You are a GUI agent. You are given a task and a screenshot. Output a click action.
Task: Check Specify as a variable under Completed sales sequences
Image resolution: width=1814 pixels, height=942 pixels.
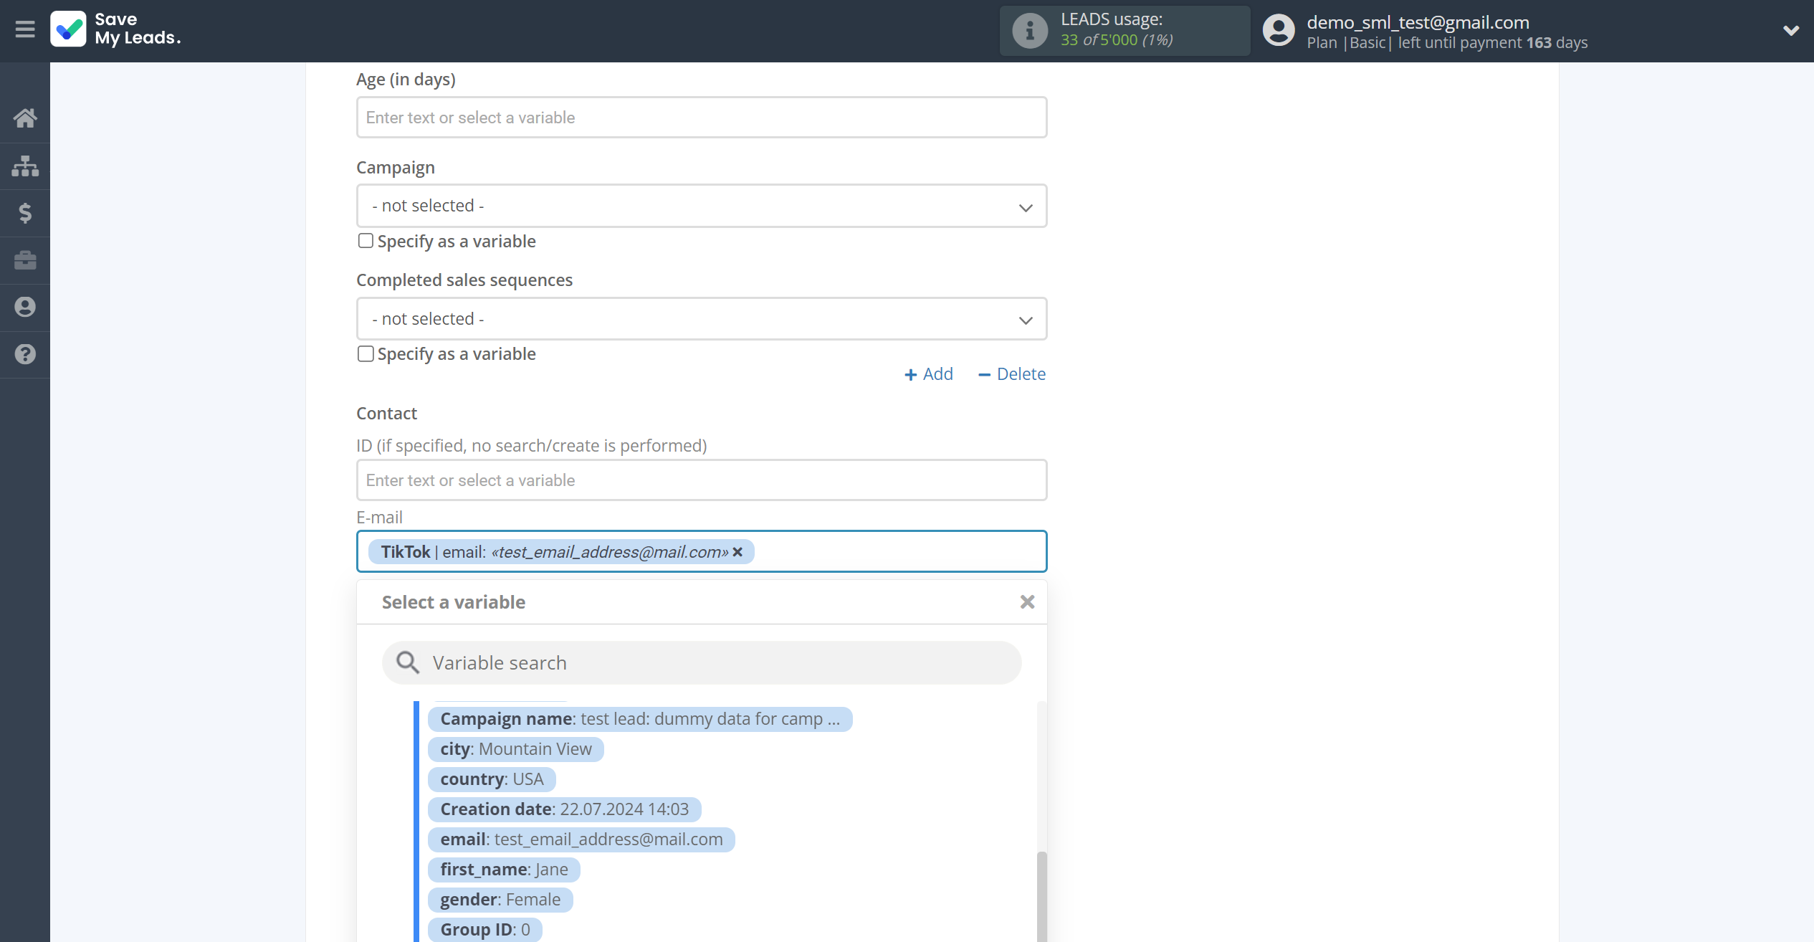[366, 353]
